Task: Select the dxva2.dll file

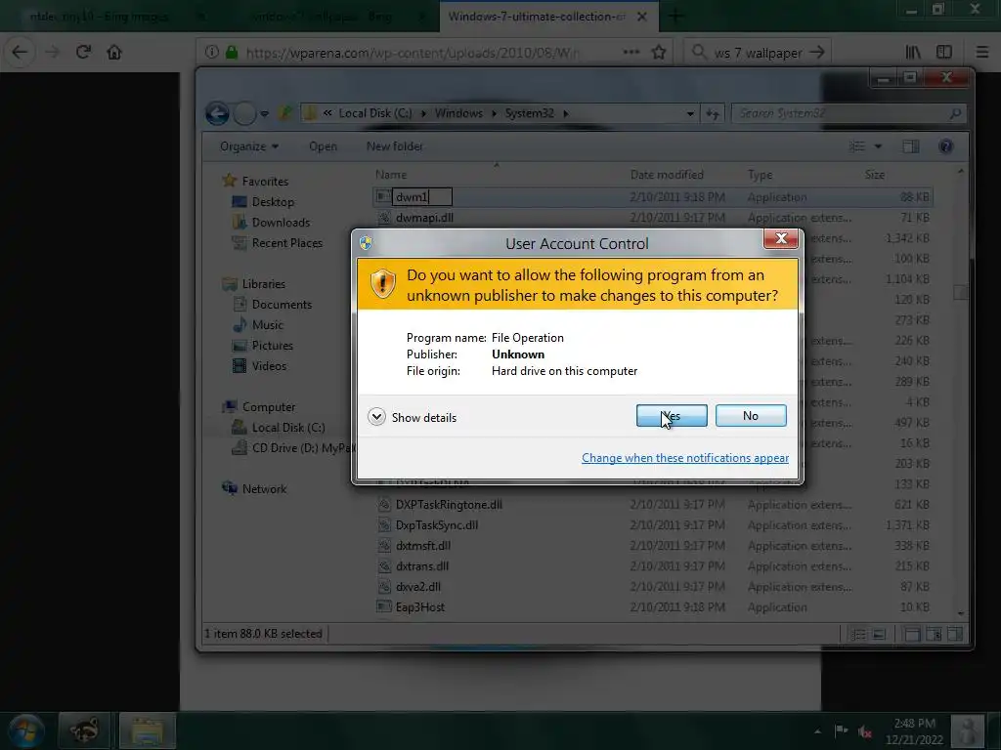Action: tap(418, 587)
